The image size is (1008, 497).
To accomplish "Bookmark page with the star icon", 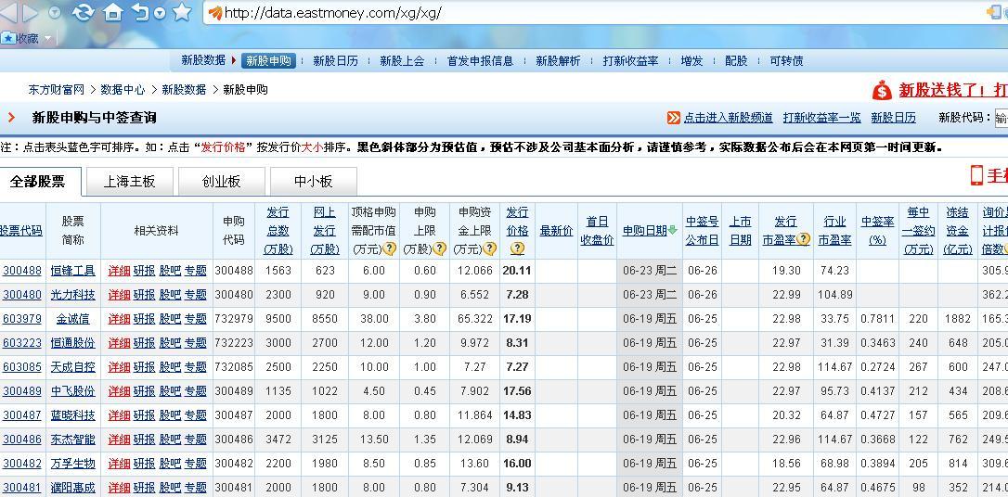I will [x=182, y=12].
